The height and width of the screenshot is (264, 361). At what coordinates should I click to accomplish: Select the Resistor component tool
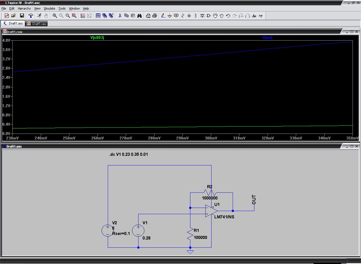coord(182,16)
